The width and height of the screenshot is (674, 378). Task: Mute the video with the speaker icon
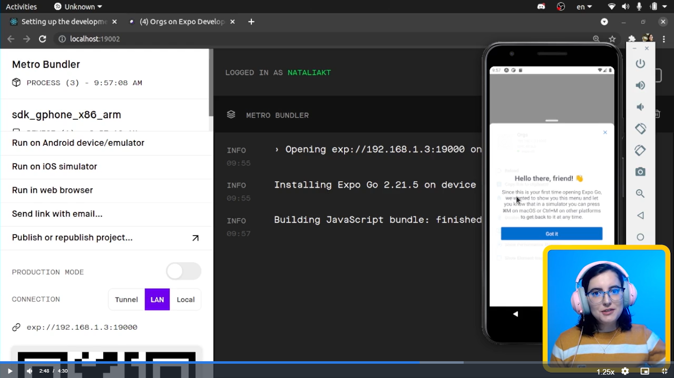tap(30, 371)
